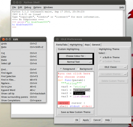Choose Find... in the Edit menu
Image resolution: width=133 pixels, height=127 pixels.
click(x=23, y=69)
